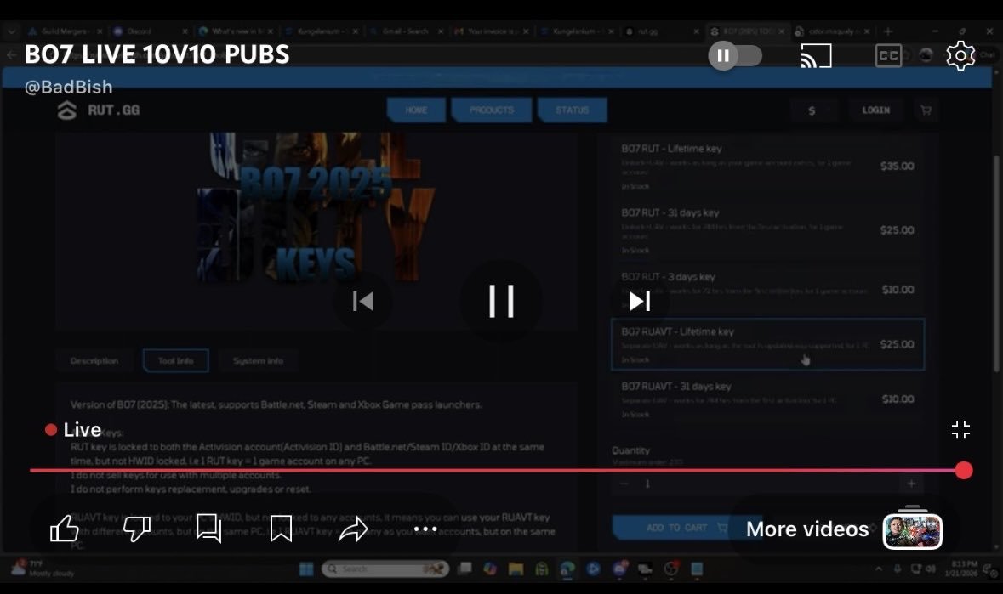Viewport: 1003px width, 594px height.
Task: Toggle the autoplay switch off
Action: (735, 55)
